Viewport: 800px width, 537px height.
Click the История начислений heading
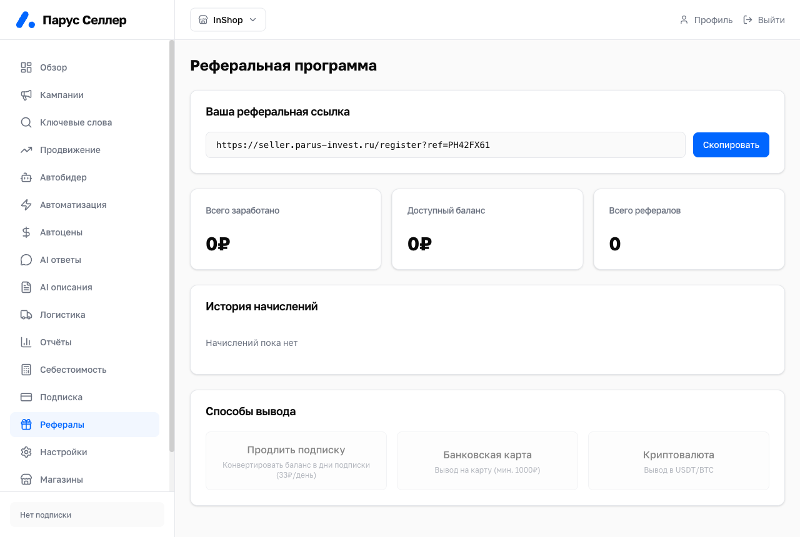click(262, 307)
